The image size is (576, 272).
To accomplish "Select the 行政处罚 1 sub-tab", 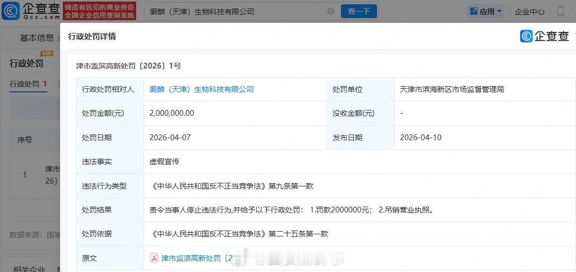I will [28, 84].
